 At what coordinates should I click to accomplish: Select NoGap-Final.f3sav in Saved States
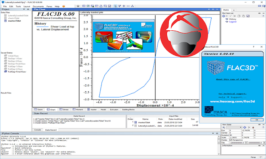(x=17, y=64)
